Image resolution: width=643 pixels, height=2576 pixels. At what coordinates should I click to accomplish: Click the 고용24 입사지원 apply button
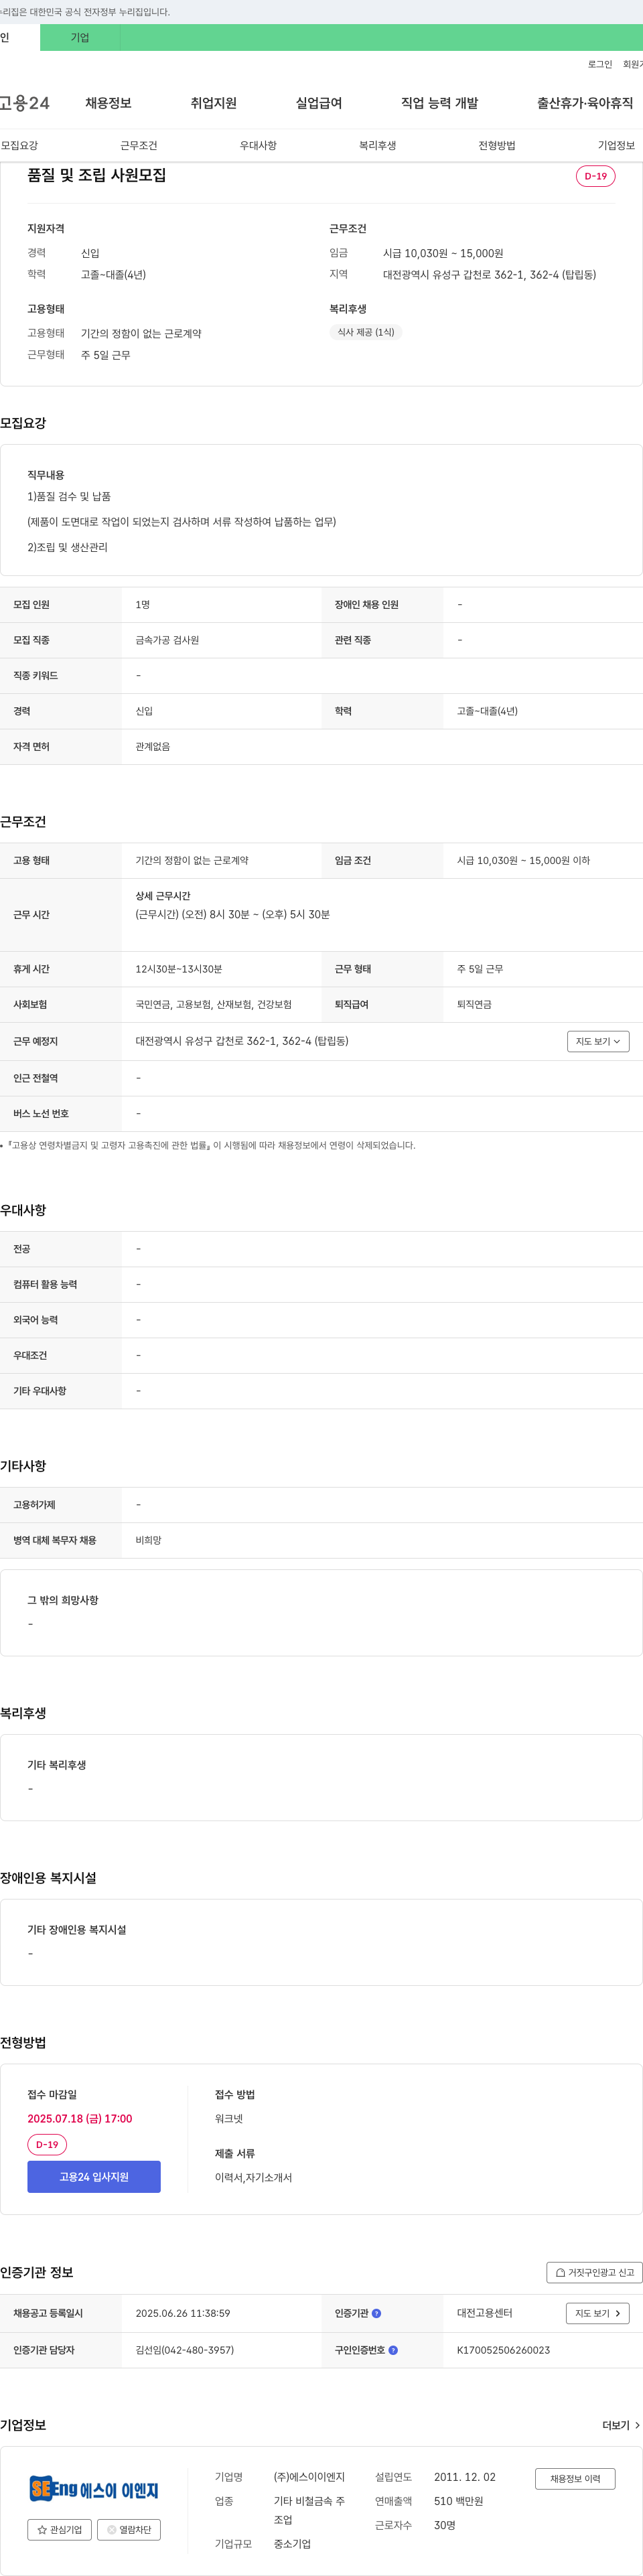tap(94, 2177)
